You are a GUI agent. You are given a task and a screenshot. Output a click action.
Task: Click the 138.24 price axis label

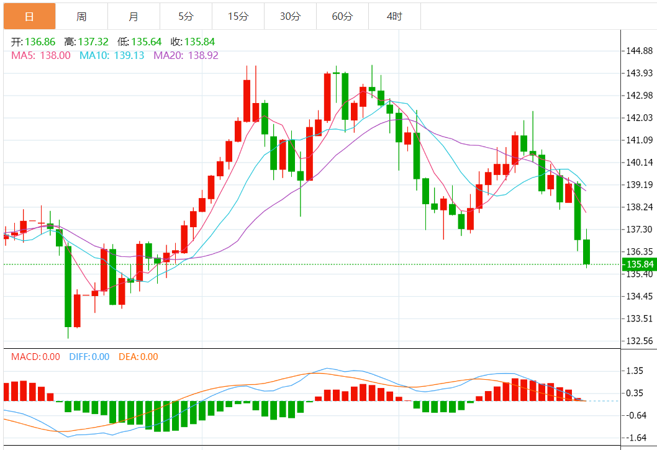coord(640,207)
